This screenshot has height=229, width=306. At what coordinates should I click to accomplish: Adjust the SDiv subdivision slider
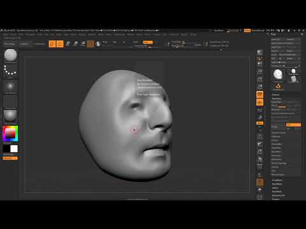tap(279, 106)
